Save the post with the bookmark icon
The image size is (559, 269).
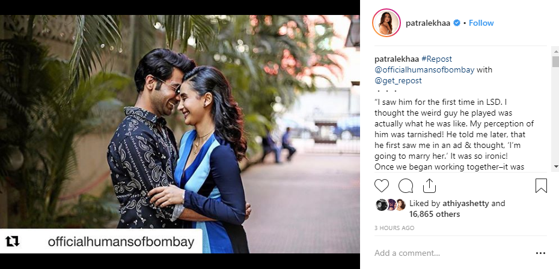click(x=541, y=186)
